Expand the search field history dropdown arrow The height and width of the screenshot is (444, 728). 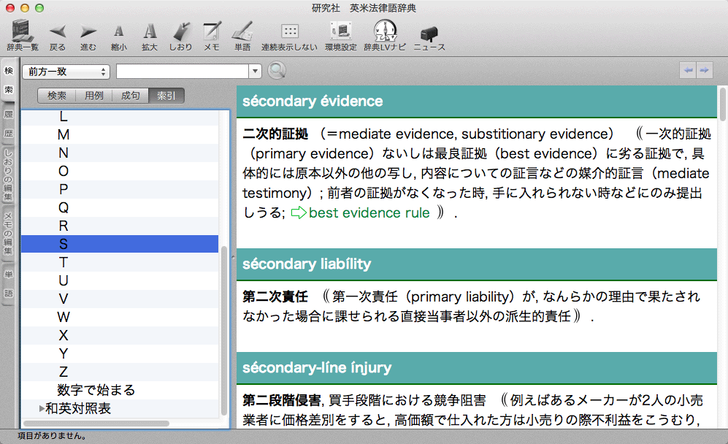255,71
